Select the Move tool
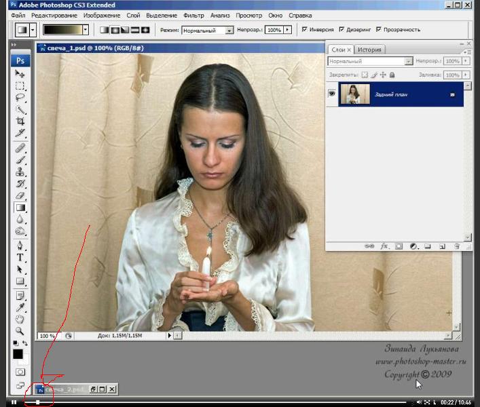The image size is (480, 407). [20, 74]
